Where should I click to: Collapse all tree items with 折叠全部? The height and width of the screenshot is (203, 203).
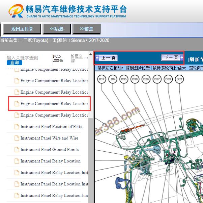tap(77, 58)
